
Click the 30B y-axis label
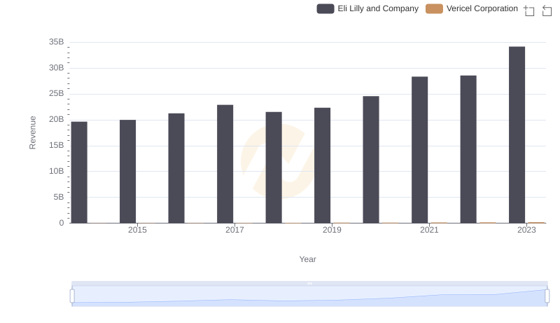[x=57, y=68]
